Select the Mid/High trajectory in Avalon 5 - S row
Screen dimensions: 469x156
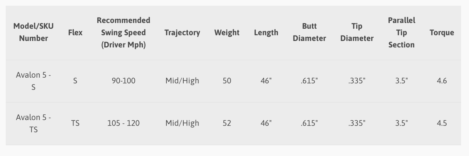[x=182, y=81]
